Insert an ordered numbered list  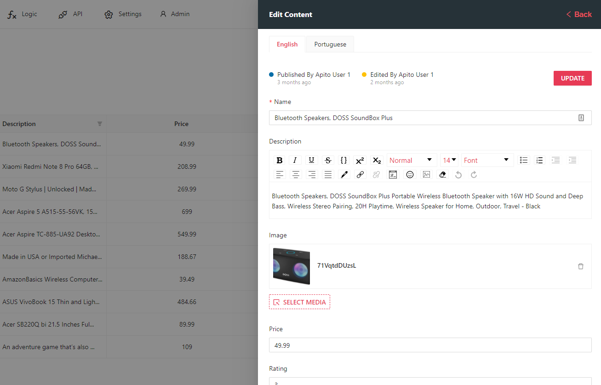(540, 160)
